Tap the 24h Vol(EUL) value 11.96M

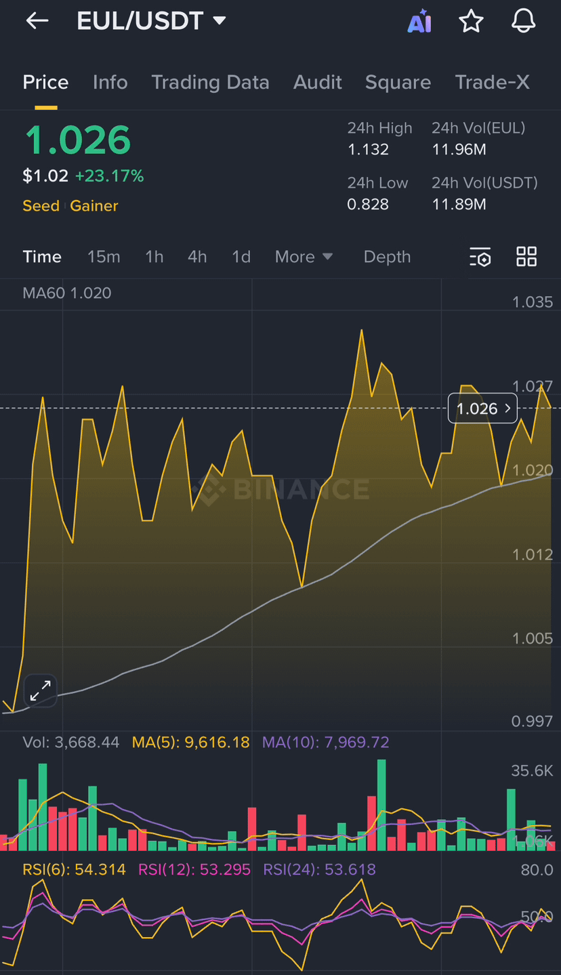(459, 150)
